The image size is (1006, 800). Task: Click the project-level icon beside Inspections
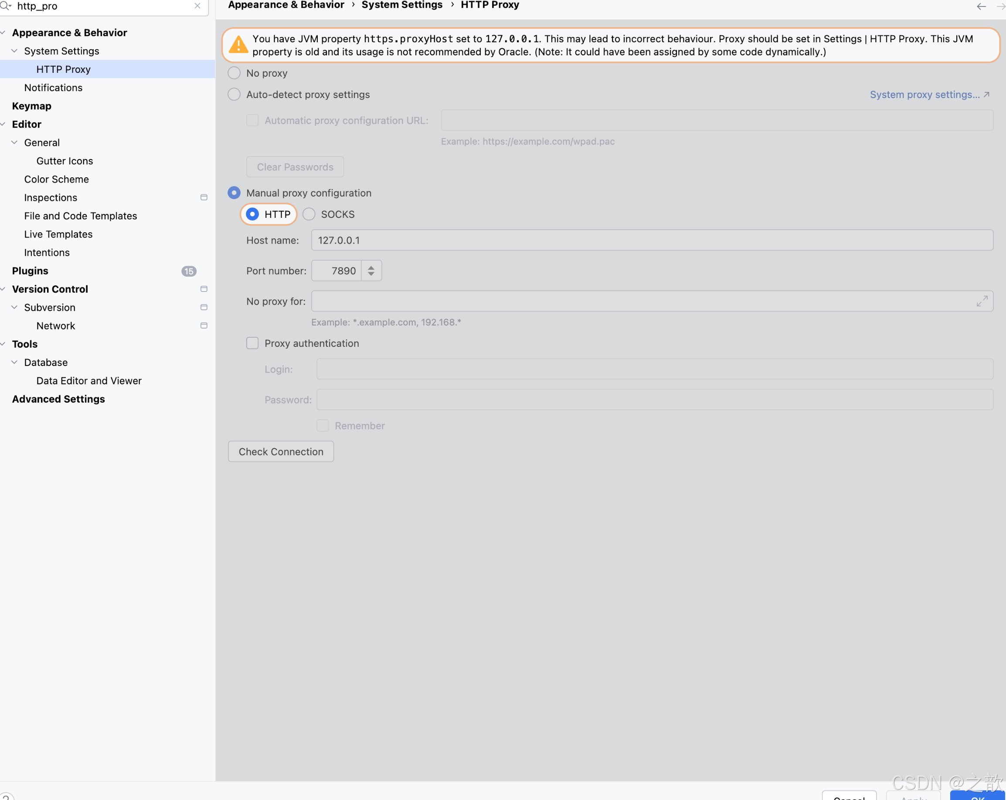pos(204,197)
